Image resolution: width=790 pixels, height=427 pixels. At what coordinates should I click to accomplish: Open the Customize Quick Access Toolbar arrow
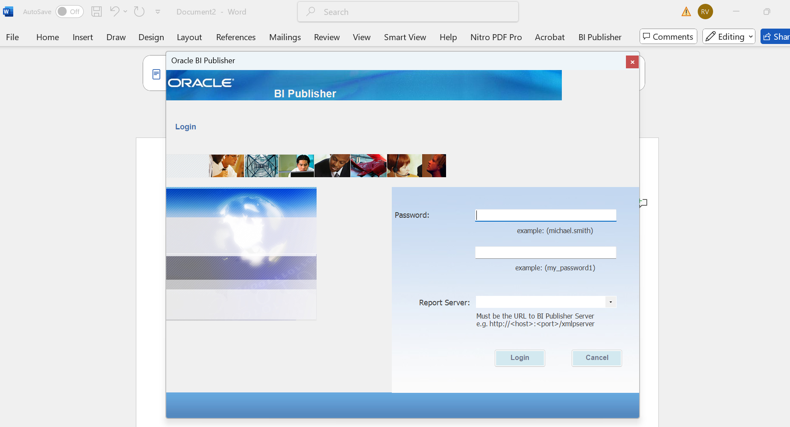tap(158, 12)
